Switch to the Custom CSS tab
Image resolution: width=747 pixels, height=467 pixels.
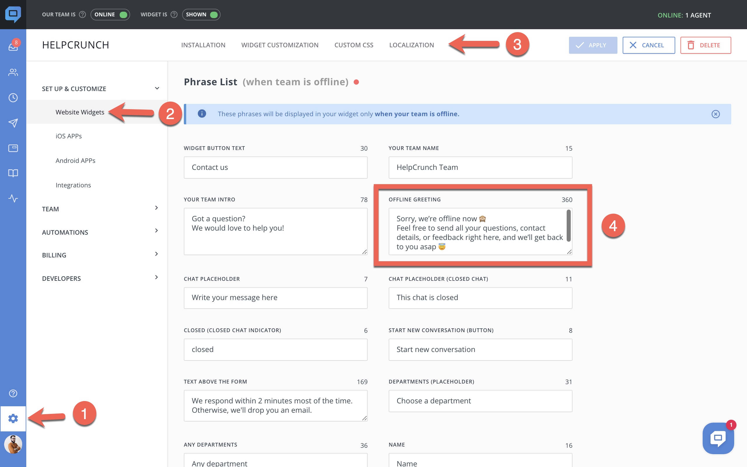354,45
